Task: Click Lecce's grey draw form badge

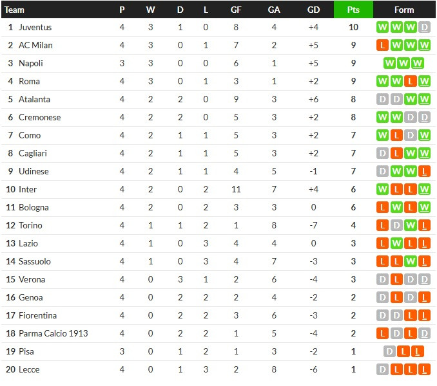Action: 382,369
